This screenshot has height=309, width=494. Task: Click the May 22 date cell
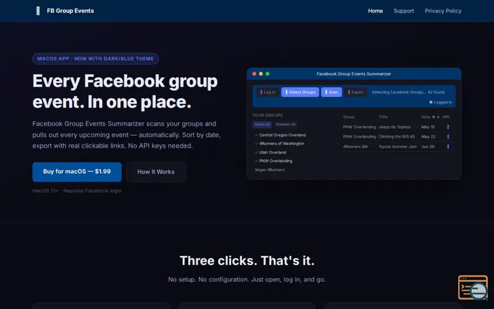(428, 137)
